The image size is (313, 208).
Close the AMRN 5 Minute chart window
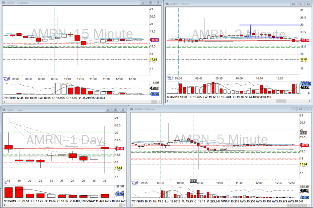(x=308, y=109)
